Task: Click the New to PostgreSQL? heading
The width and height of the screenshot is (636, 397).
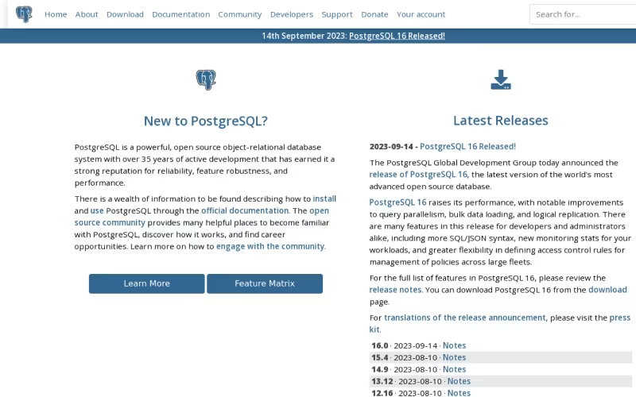Action: (x=206, y=121)
